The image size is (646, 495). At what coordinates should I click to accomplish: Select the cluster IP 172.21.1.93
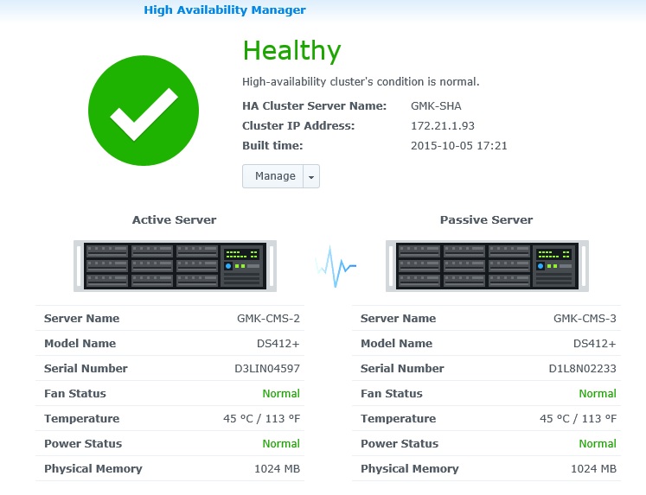tap(443, 126)
